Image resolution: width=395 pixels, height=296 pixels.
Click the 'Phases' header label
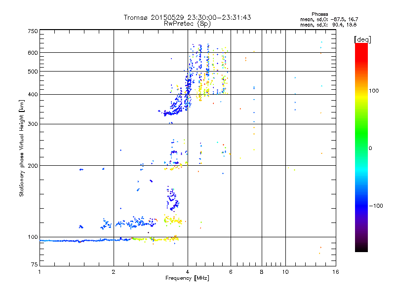click(x=319, y=14)
